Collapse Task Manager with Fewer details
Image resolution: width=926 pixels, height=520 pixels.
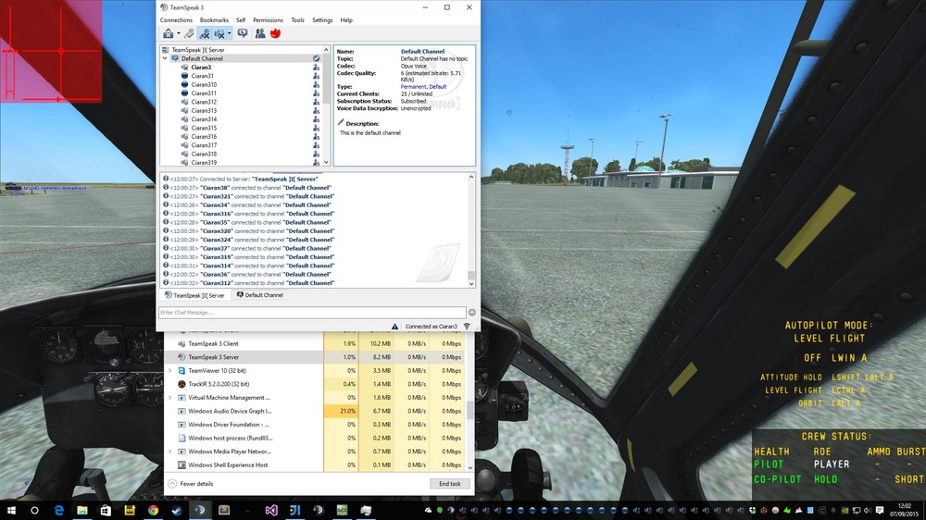pos(191,483)
